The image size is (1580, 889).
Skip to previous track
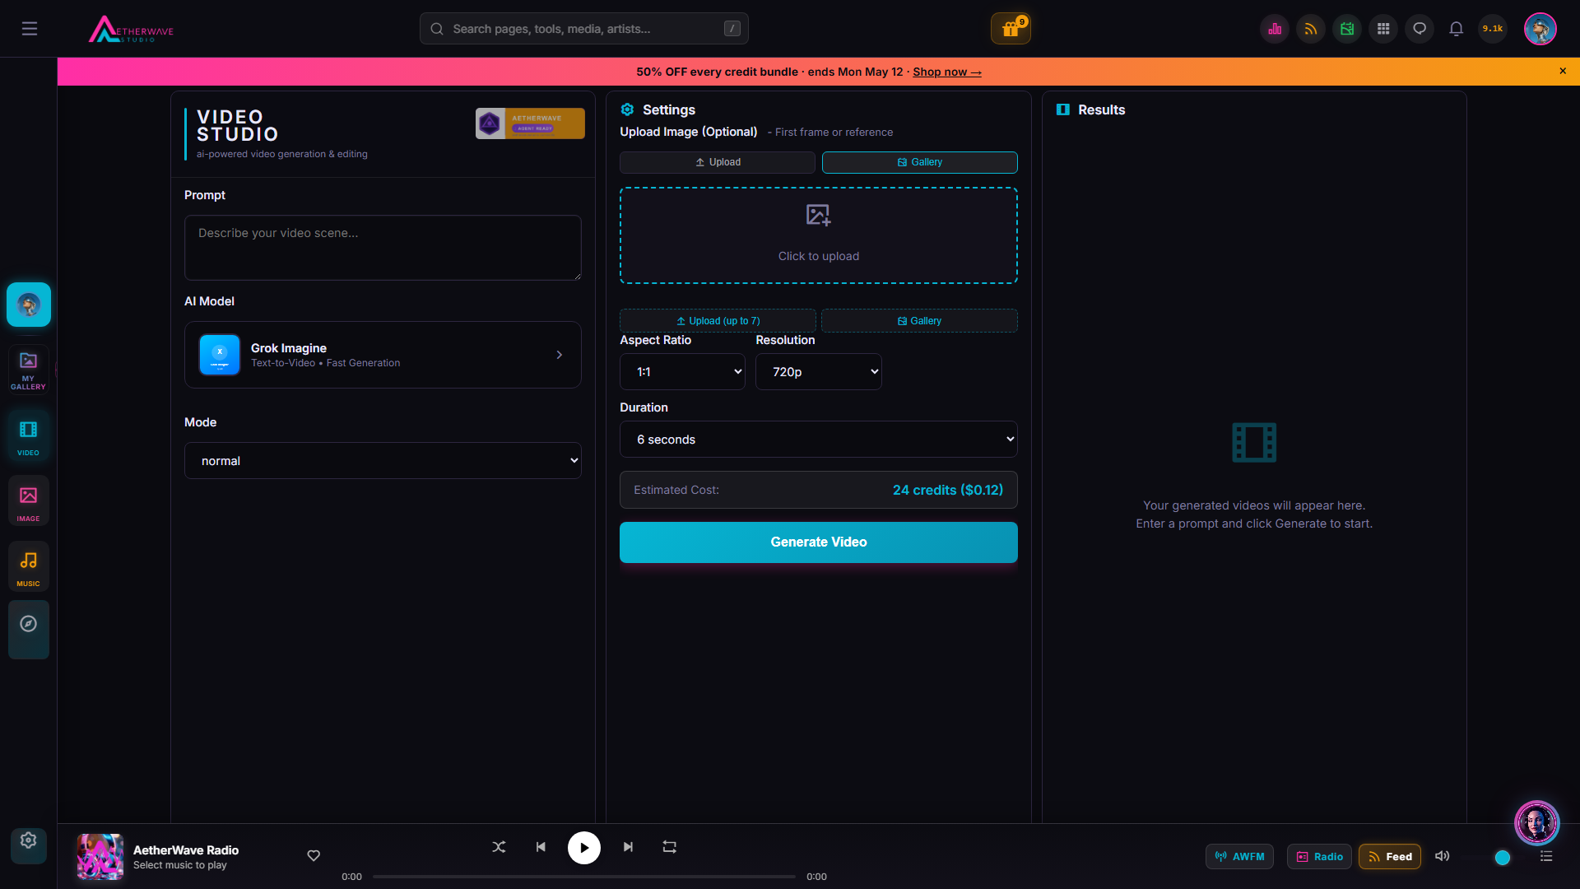pyautogui.click(x=541, y=847)
